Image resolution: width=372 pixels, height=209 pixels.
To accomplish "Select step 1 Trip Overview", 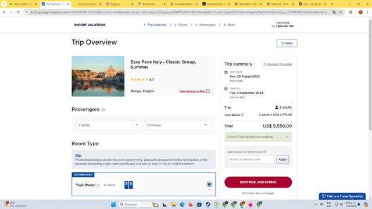I will (155, 24).
